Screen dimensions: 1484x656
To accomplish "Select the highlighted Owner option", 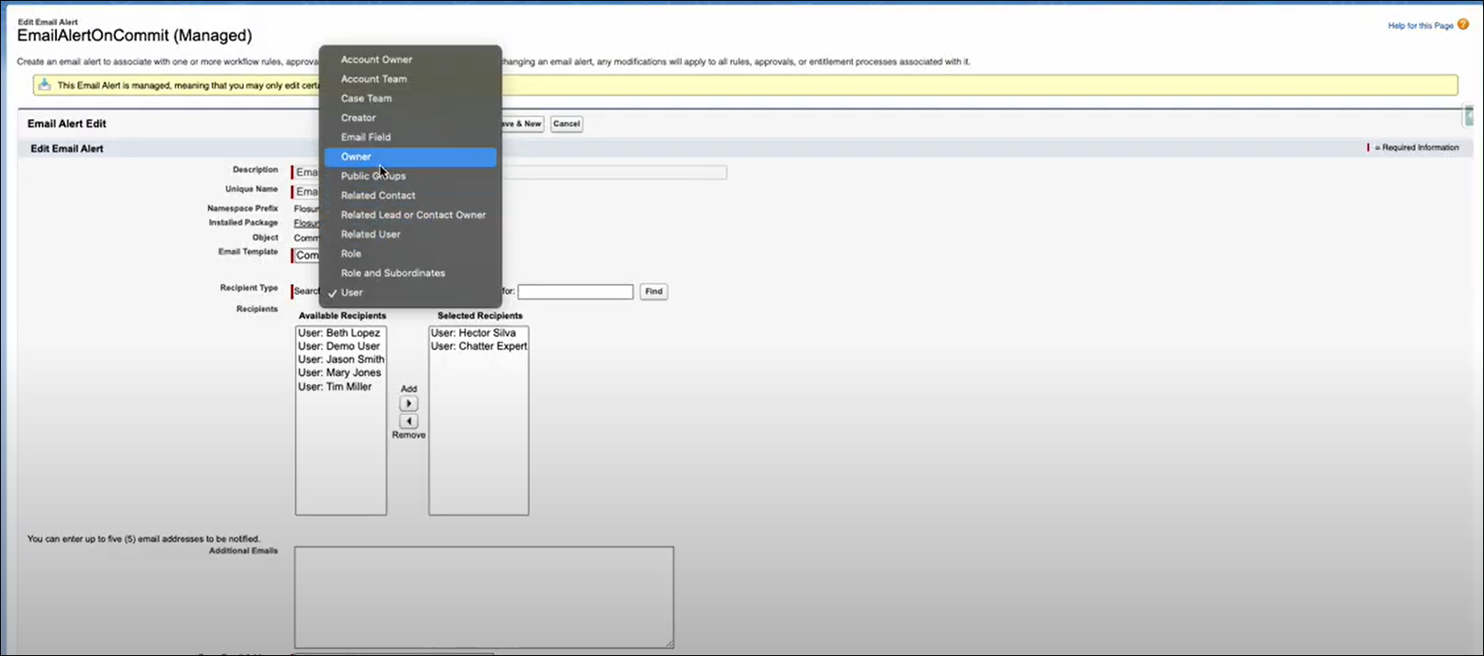I will (x=410, y=157).
